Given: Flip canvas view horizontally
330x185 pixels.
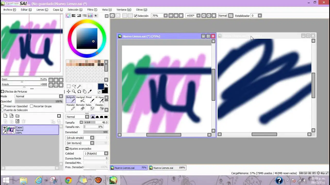Looking at the screenshot, I should pyautogui.click(x=231, y=16).
